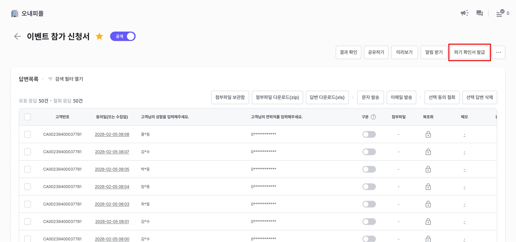The image size is (516, 242).
Task: Click the help question mark beside 구분
Action: click(x=373, y=117)
